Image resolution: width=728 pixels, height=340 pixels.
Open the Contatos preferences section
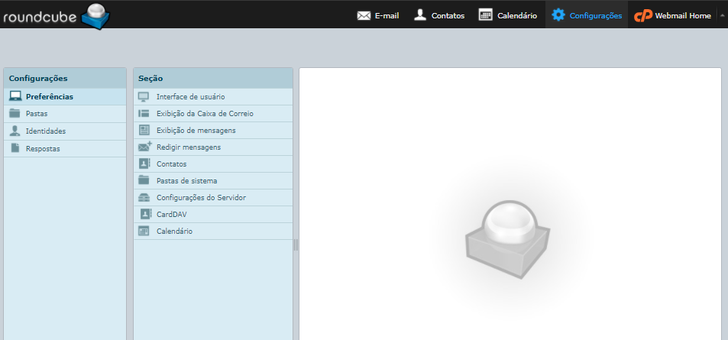pos(213,164)
